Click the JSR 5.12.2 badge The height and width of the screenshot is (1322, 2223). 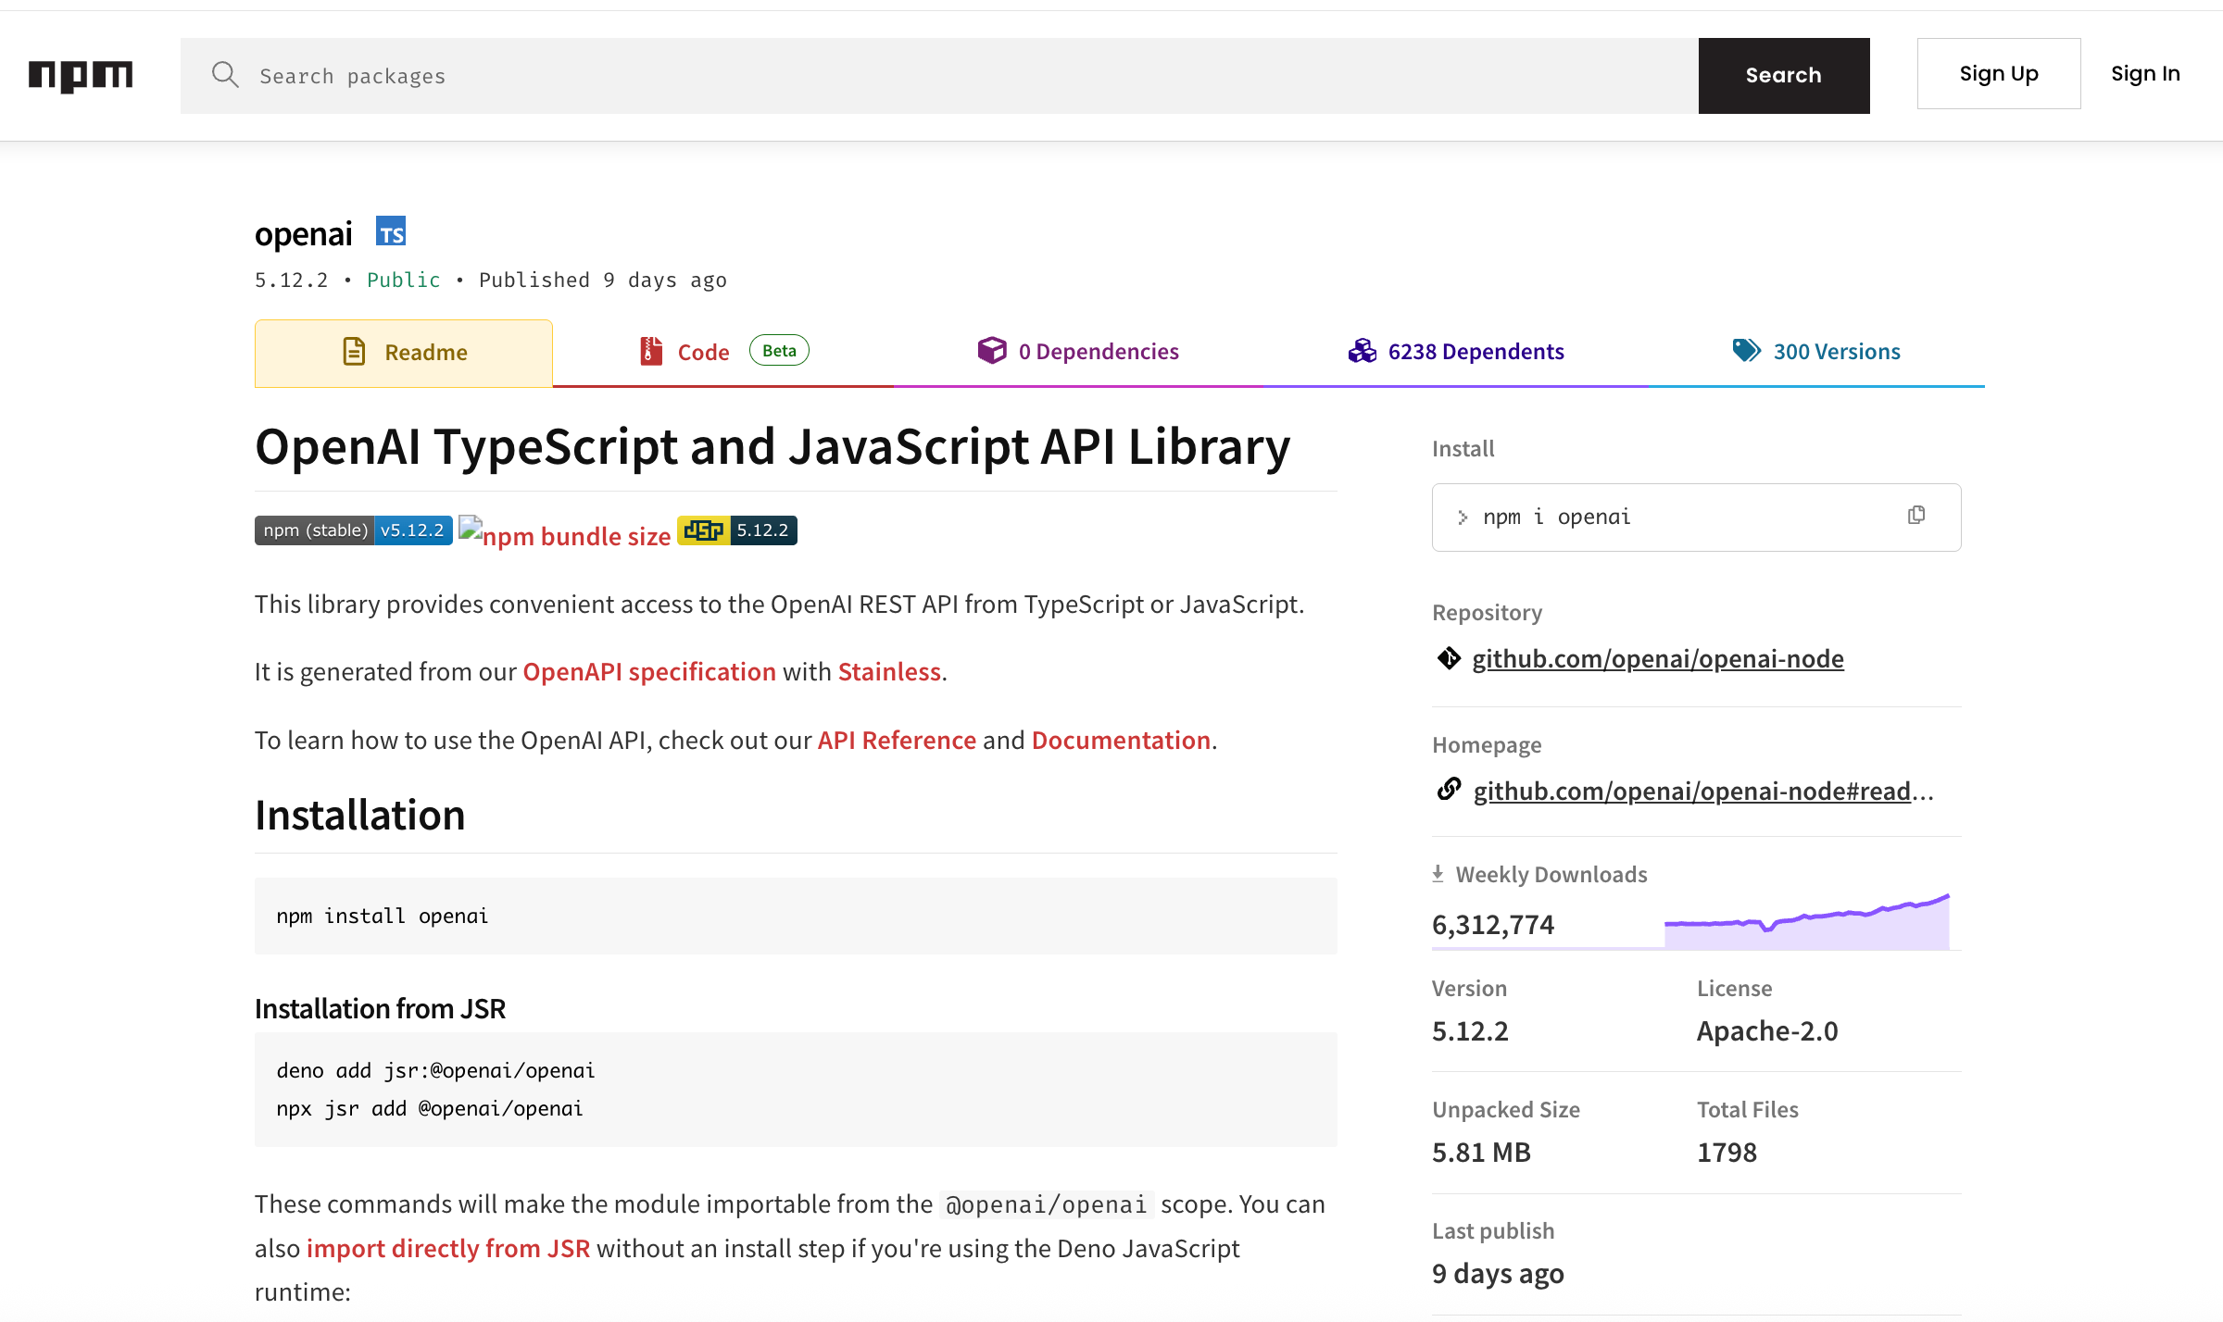click(736, 530)
